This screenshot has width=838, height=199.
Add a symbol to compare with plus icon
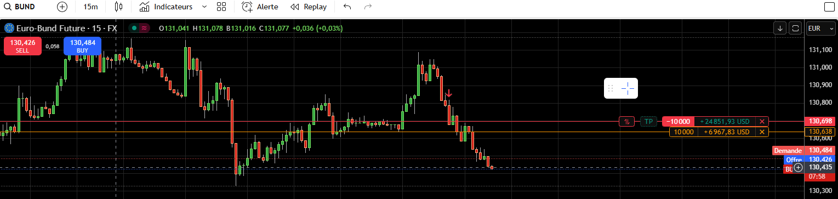62,7
